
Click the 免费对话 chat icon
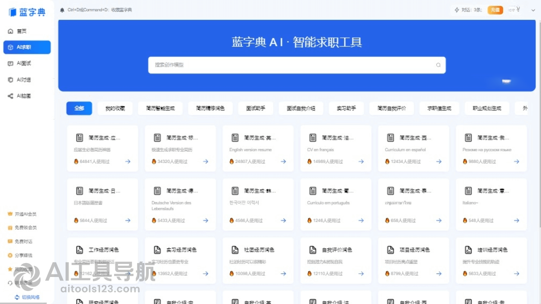click(10, 241)
